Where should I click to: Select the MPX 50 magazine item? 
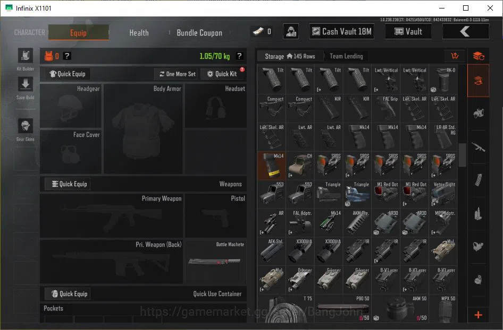pyautogui.click(x=443, y=309)
